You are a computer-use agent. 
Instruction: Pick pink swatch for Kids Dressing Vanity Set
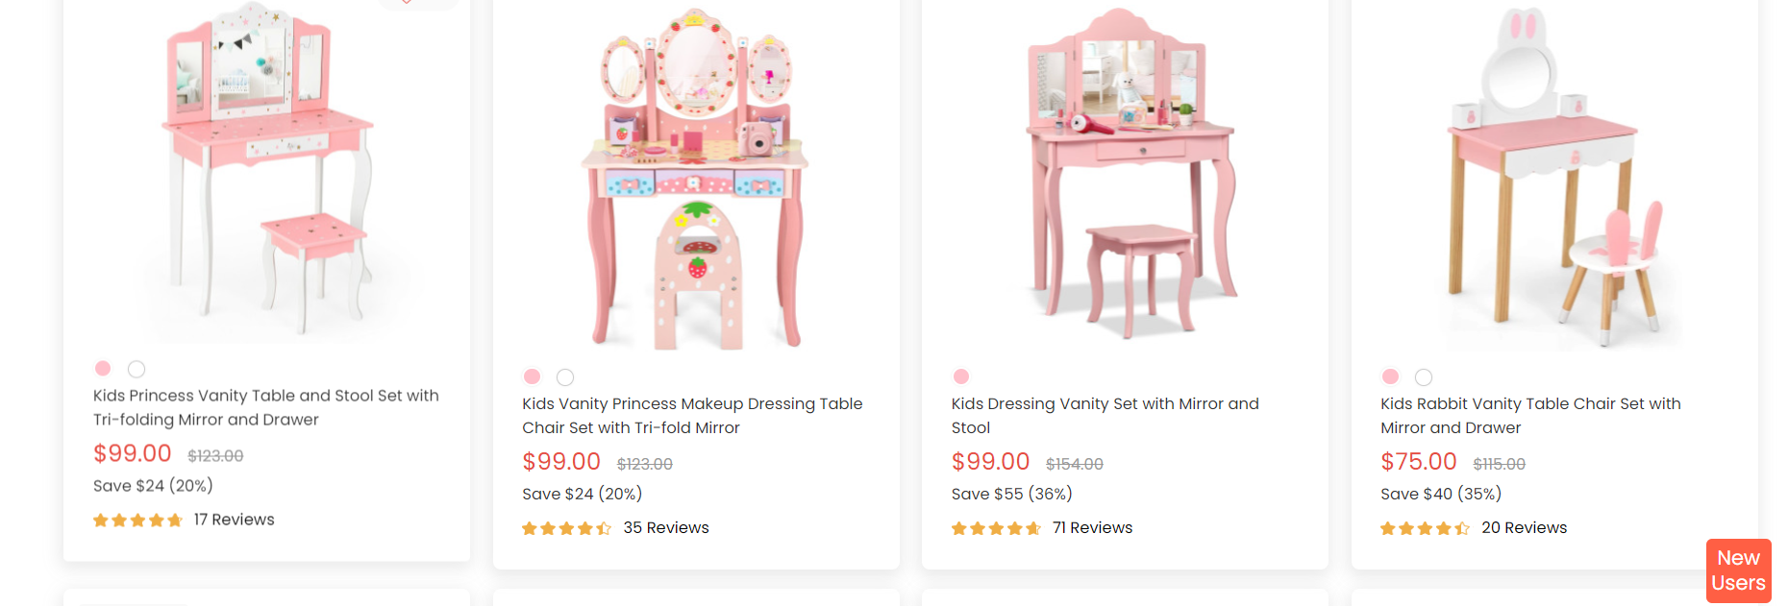(961, 376)
